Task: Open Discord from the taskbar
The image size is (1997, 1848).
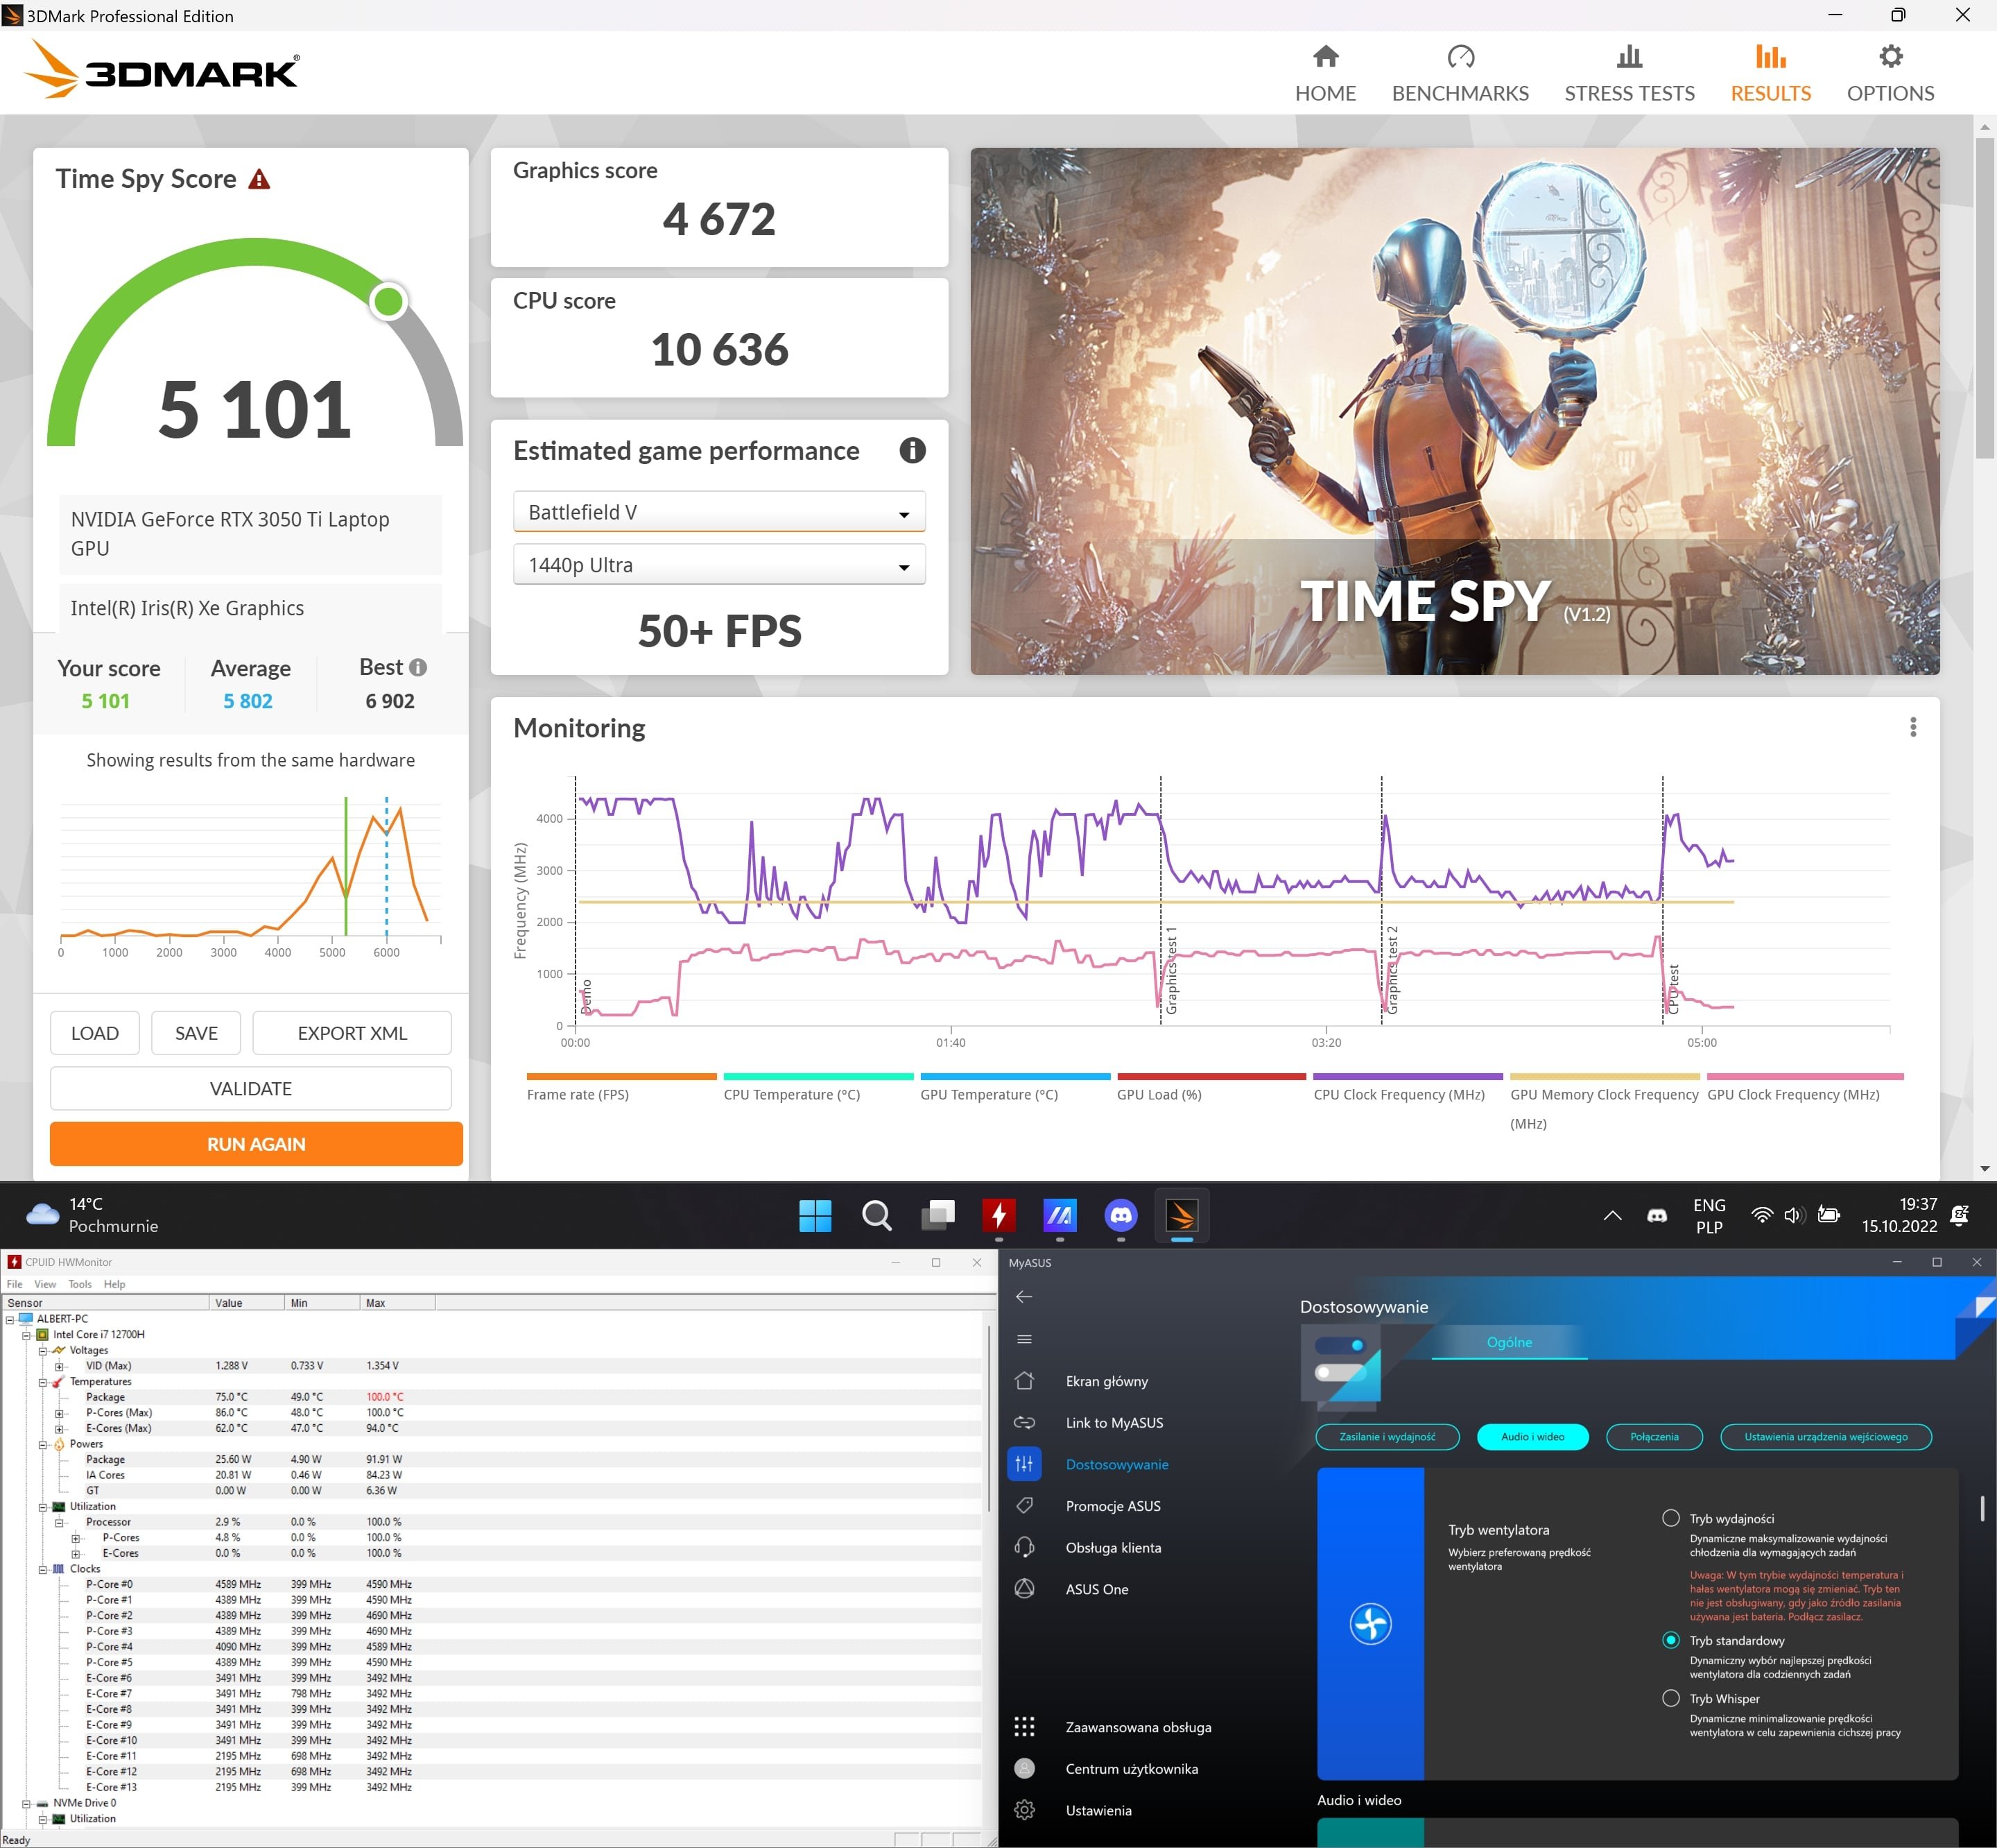Action: [1121, 1215]
